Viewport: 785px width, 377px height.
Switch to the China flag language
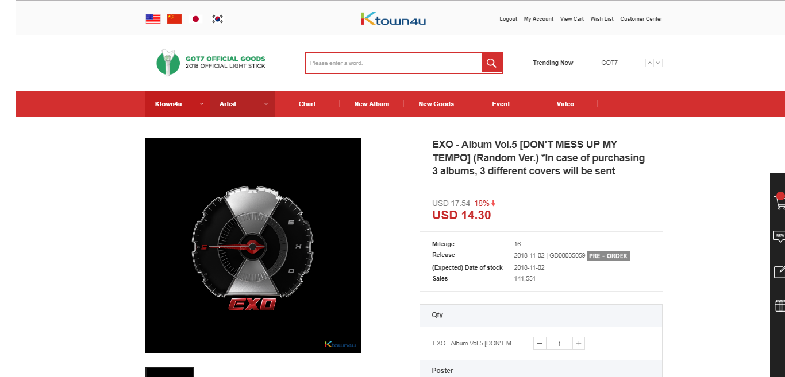[174, 19]
